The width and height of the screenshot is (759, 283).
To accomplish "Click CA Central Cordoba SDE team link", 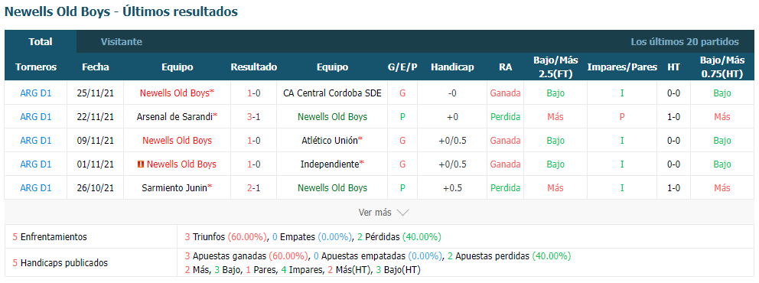I will [332, 93].
